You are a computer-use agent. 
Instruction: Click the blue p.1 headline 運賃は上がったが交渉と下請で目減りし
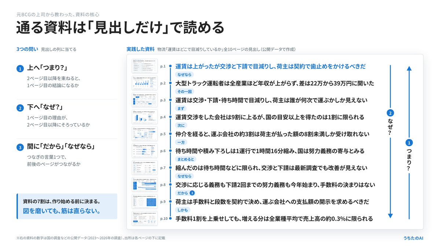point(271,66)
